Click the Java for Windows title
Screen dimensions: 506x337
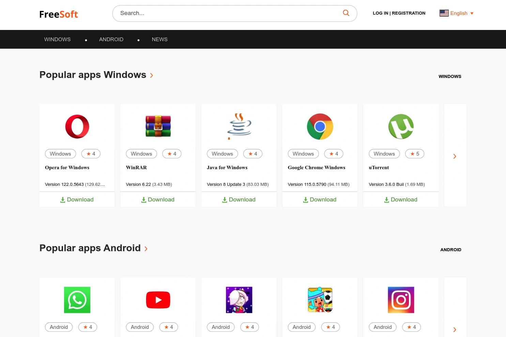[x=227, y=167]
